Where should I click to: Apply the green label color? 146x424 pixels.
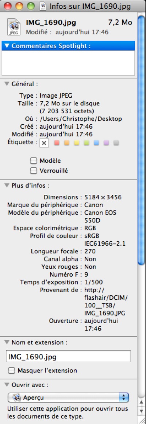pos(87,143)
